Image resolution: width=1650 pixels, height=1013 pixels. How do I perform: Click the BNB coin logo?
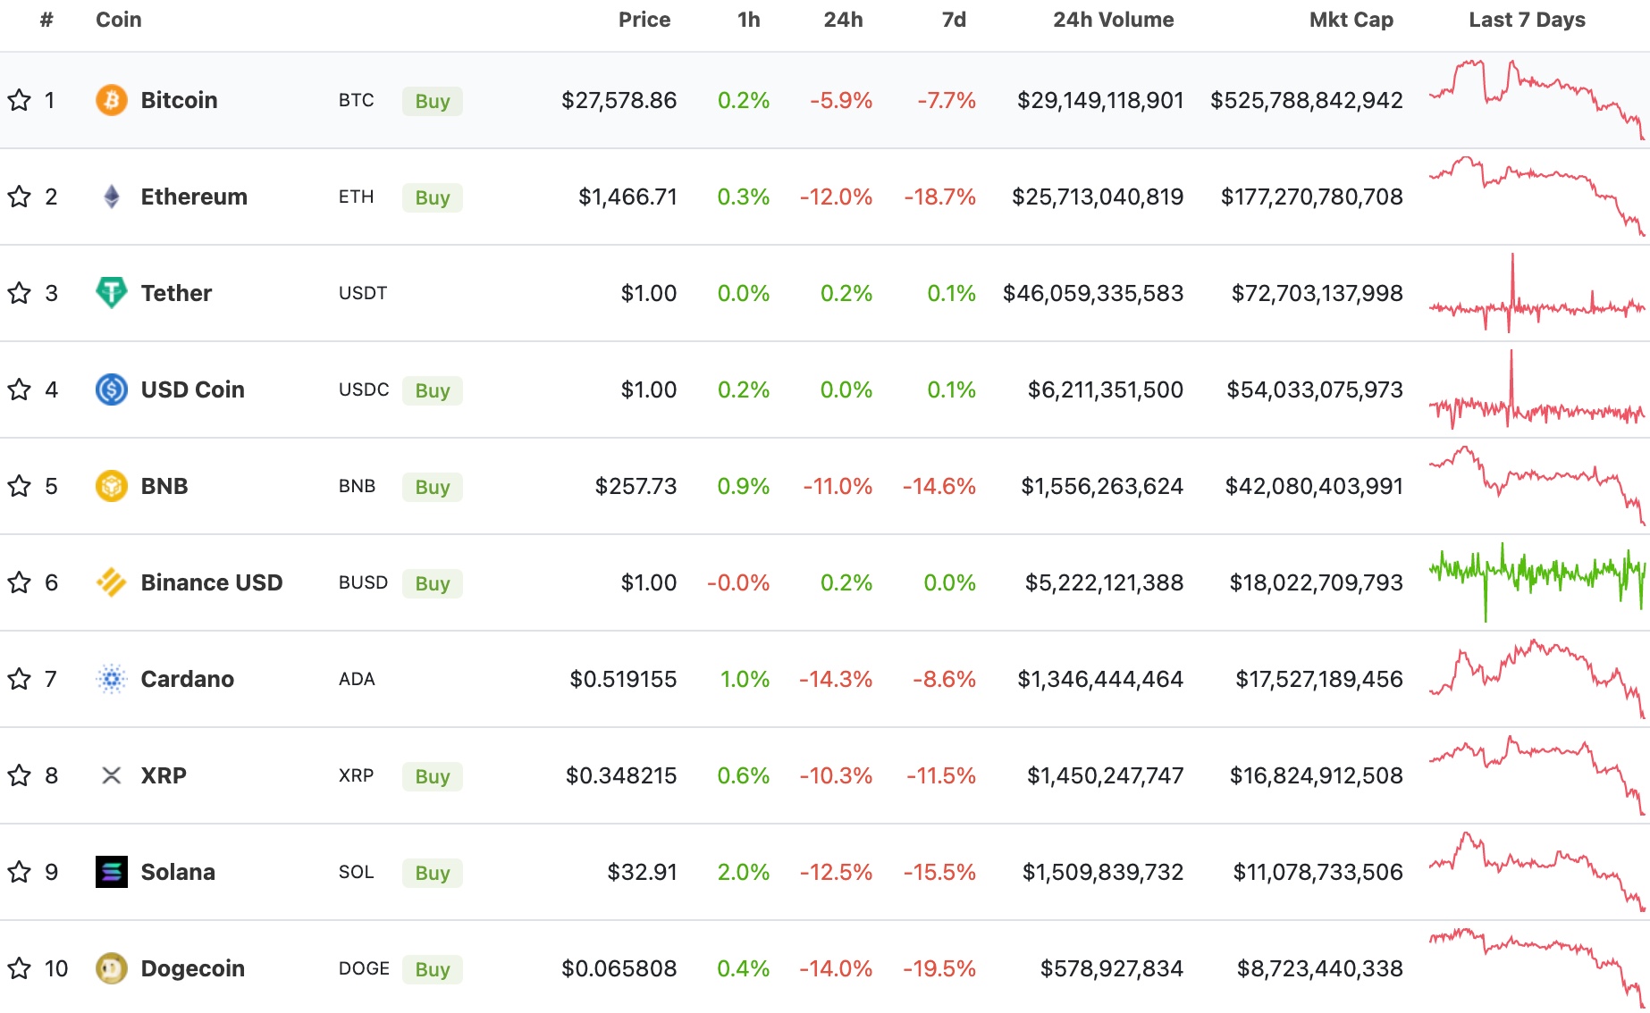(110, 486)
